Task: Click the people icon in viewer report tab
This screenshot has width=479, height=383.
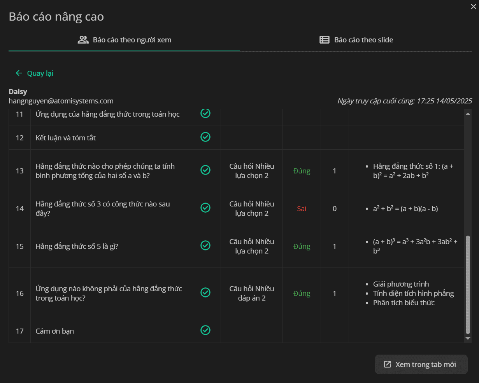Action: pyautogui.click(x=83, y=40)
